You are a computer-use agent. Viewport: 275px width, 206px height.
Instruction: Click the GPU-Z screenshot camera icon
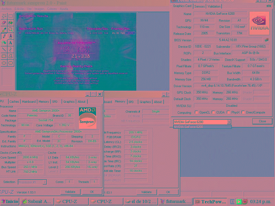point(268,6)
